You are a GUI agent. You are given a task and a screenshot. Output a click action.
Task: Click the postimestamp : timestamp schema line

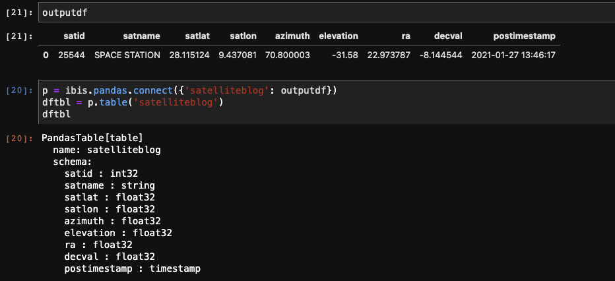(x=133, y=269)
